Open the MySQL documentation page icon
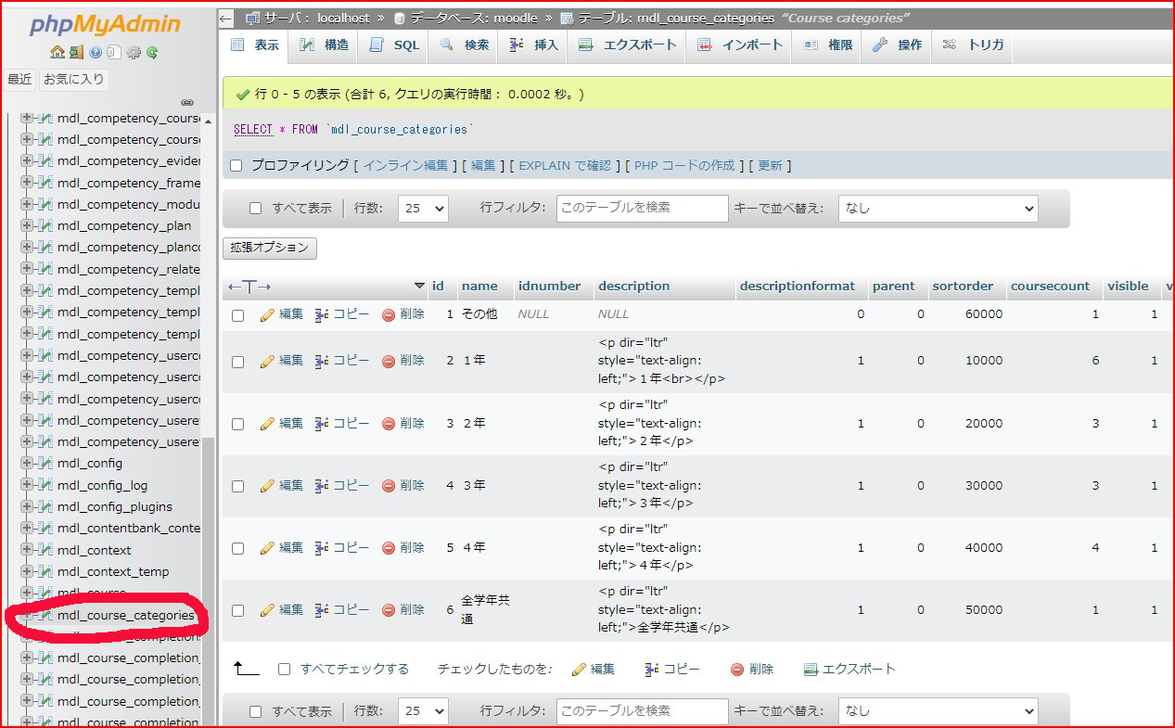The height and width of the screenshot is (728, 1175). [x=113, y=53]
